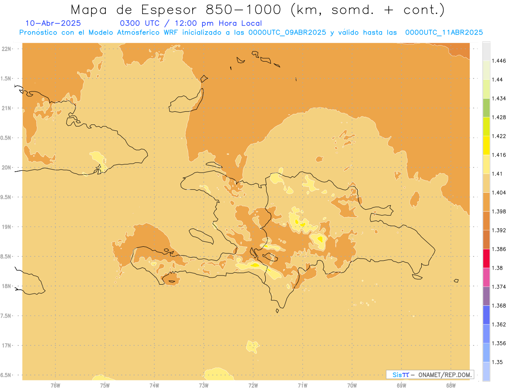This screenshot has width=506, height=391.
Task: Click the time label "0300 UTC / 12:00 pm Hora Local"
Action: click(x=191, y=24)
